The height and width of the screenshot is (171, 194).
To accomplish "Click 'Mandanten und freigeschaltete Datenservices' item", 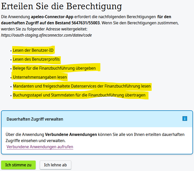I will coord(82,86).
